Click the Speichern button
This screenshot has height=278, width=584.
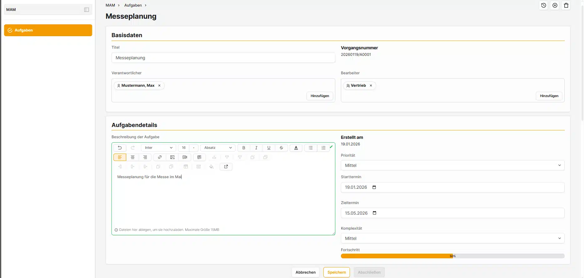337,272
